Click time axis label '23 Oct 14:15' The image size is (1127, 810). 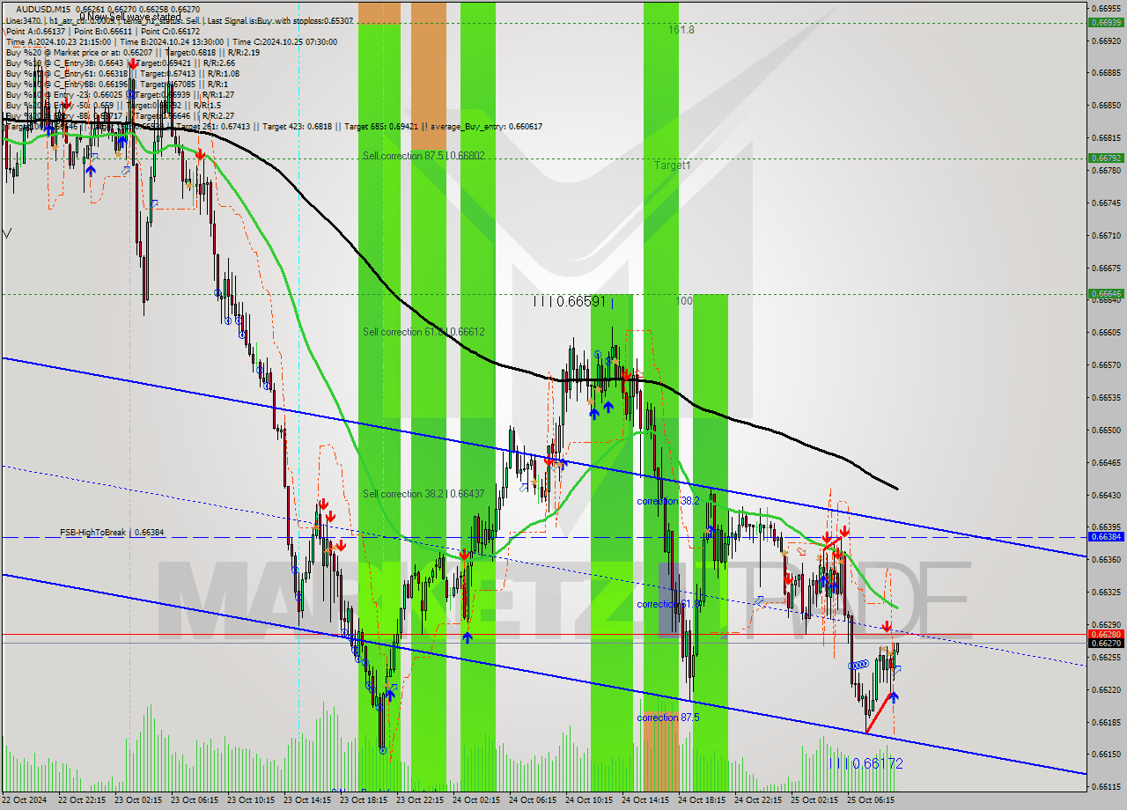click(308, 800)
